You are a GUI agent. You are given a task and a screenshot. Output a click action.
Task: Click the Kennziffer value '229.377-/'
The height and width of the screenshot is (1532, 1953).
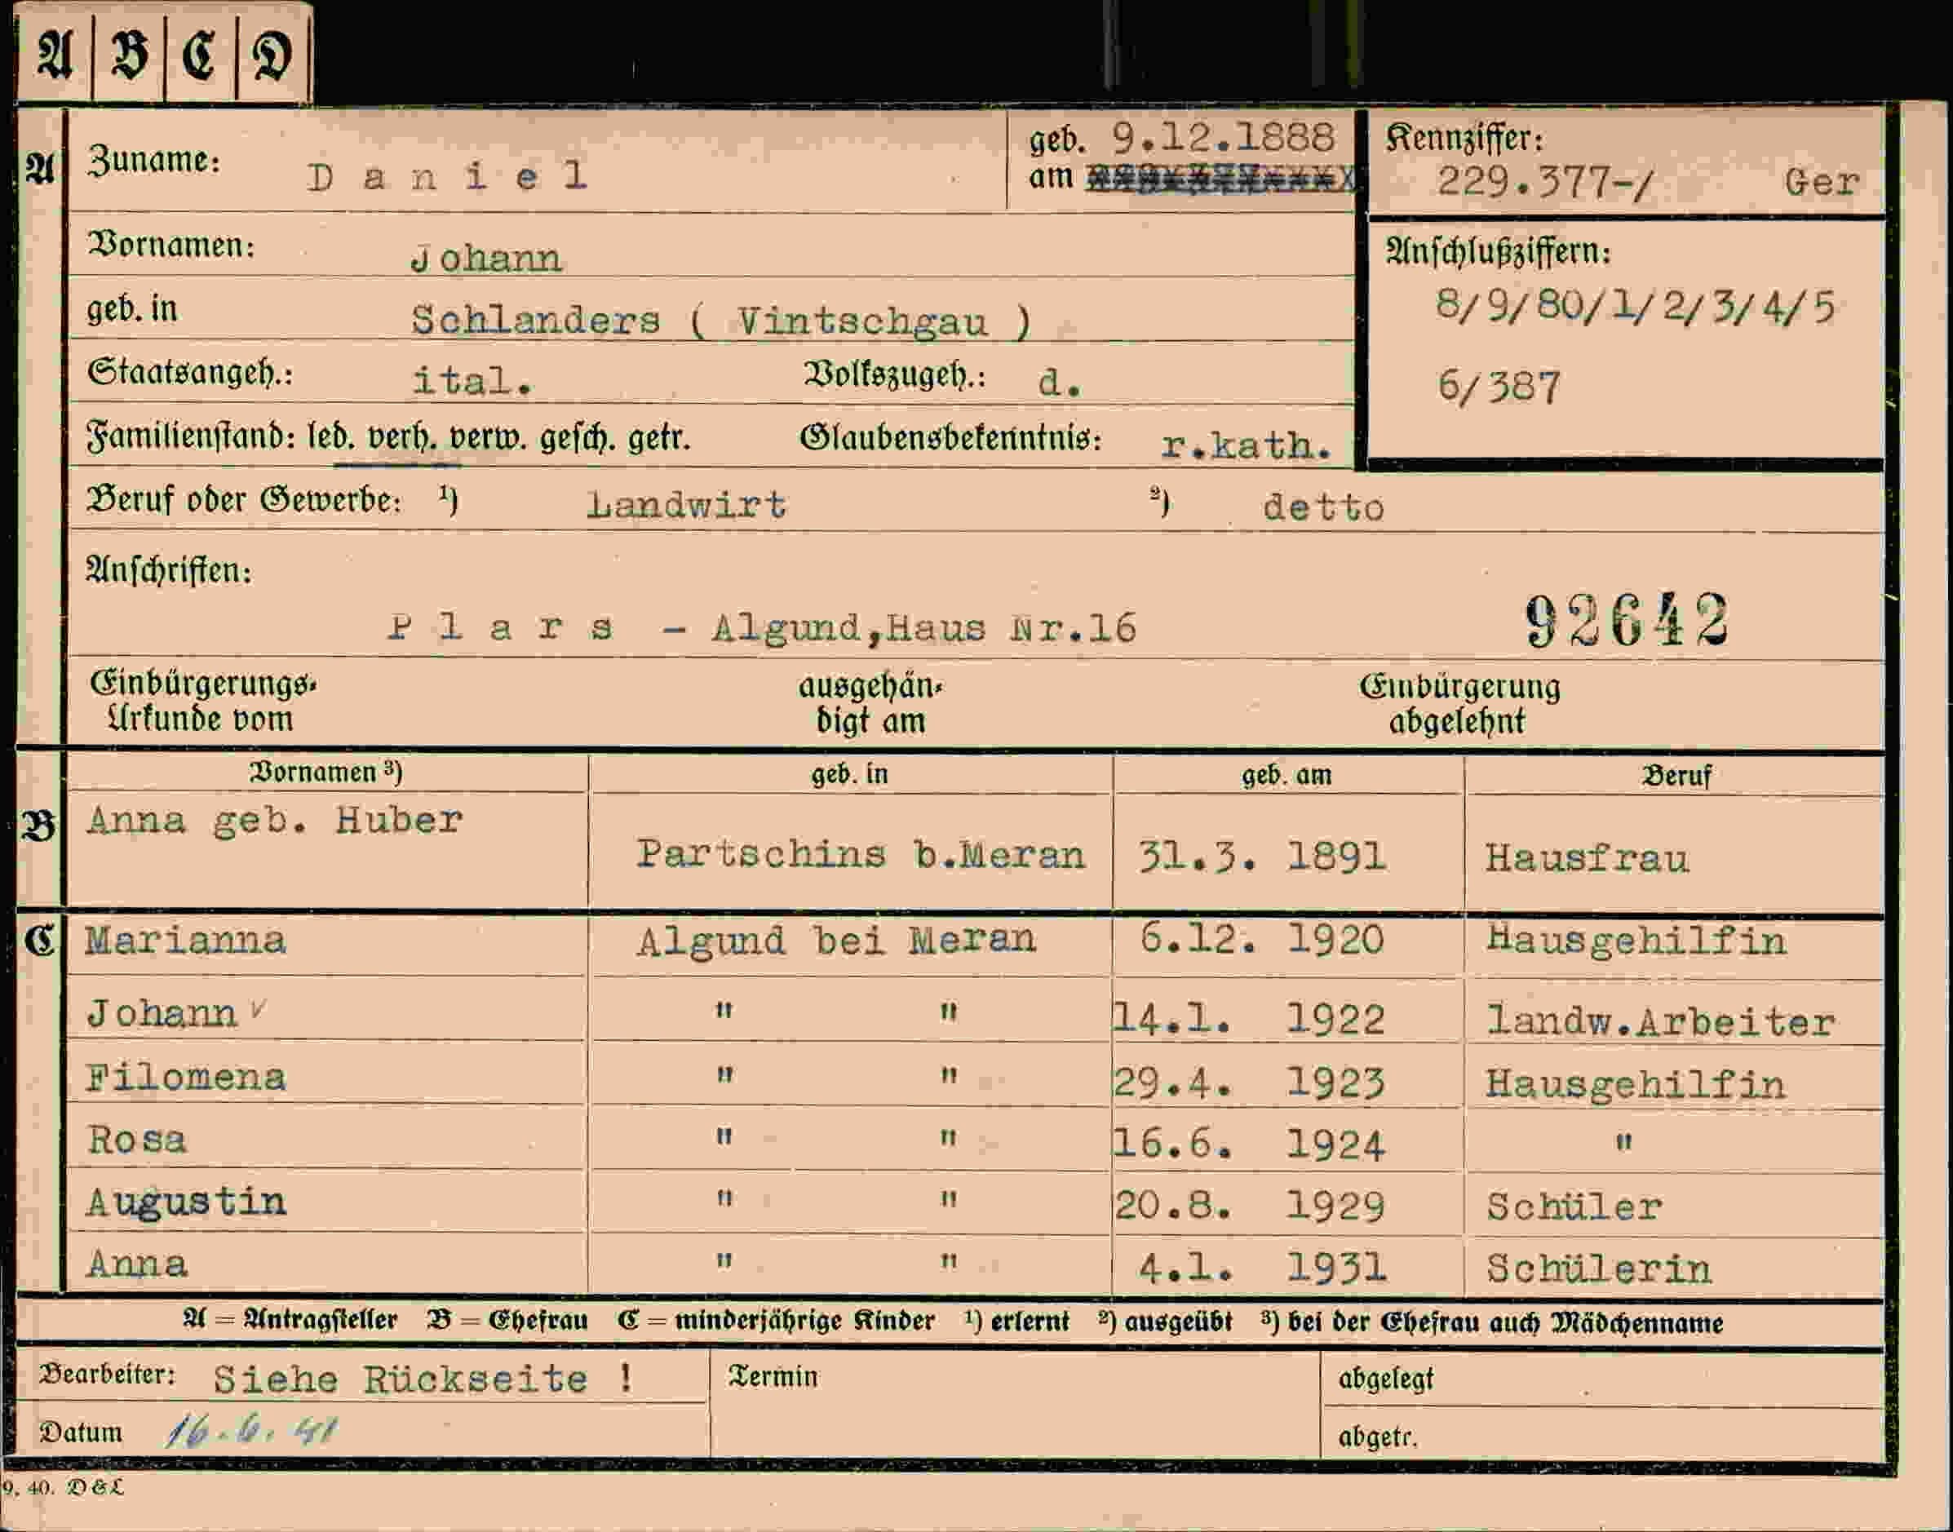click(x=1544, y=183)
